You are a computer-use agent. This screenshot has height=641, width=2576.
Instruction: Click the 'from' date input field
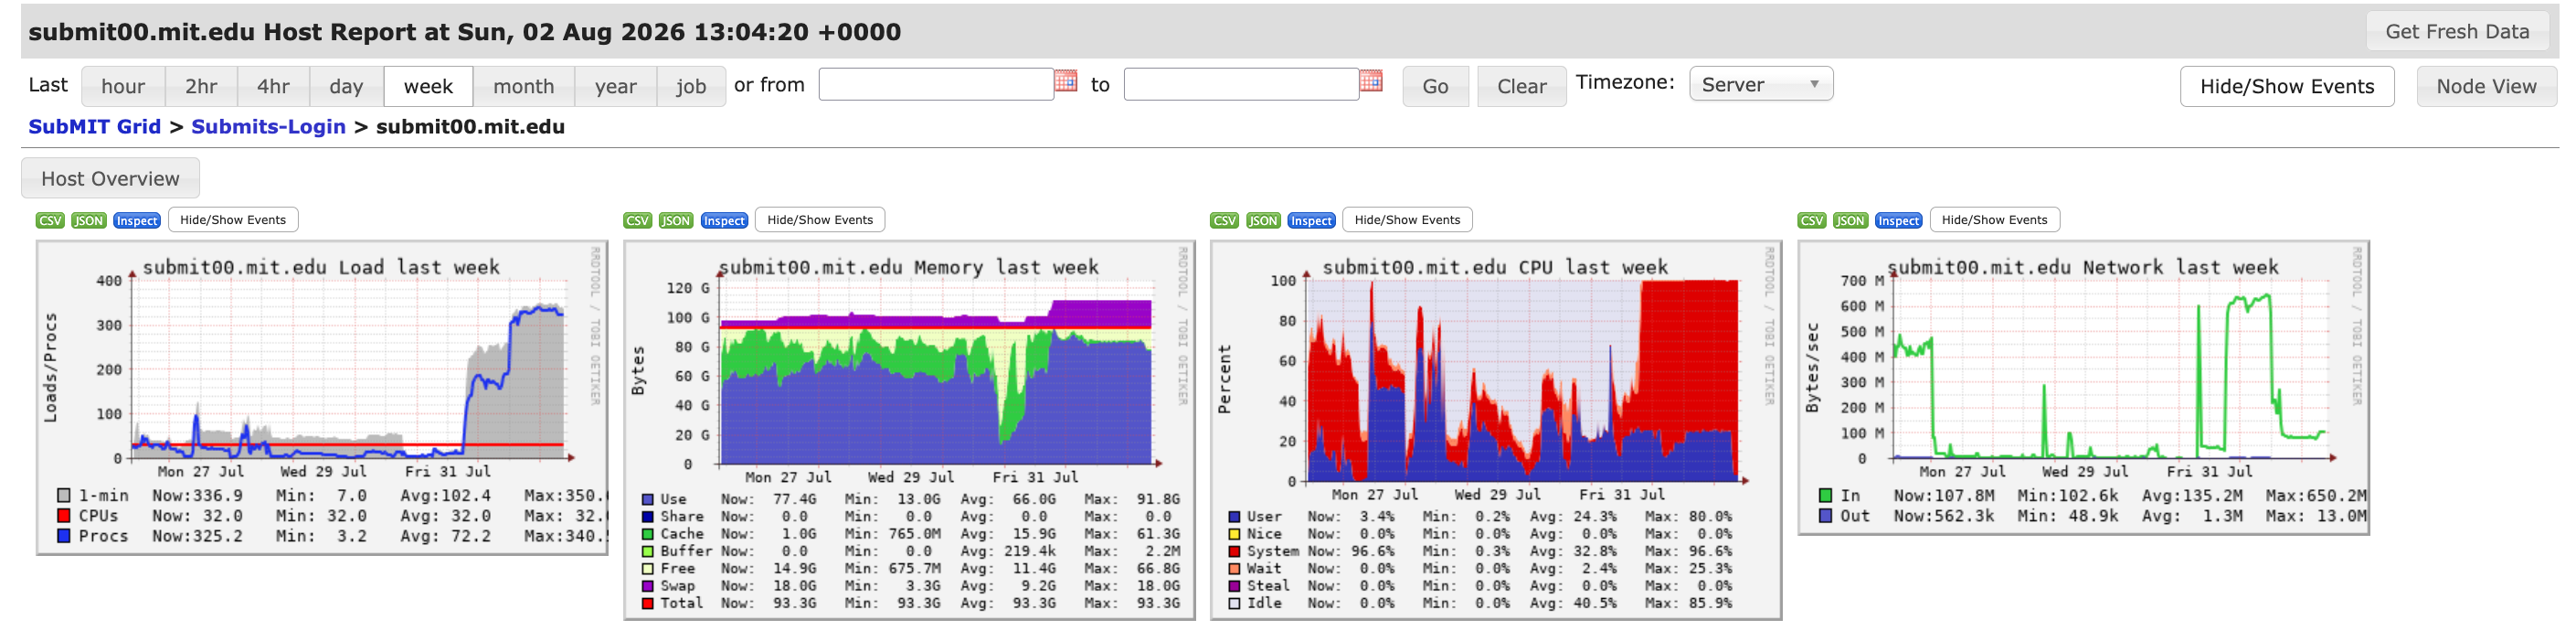pyautogui.click(x=936, y=84)
